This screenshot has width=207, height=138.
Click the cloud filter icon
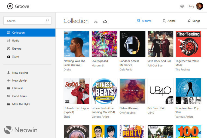click(105, 22)
